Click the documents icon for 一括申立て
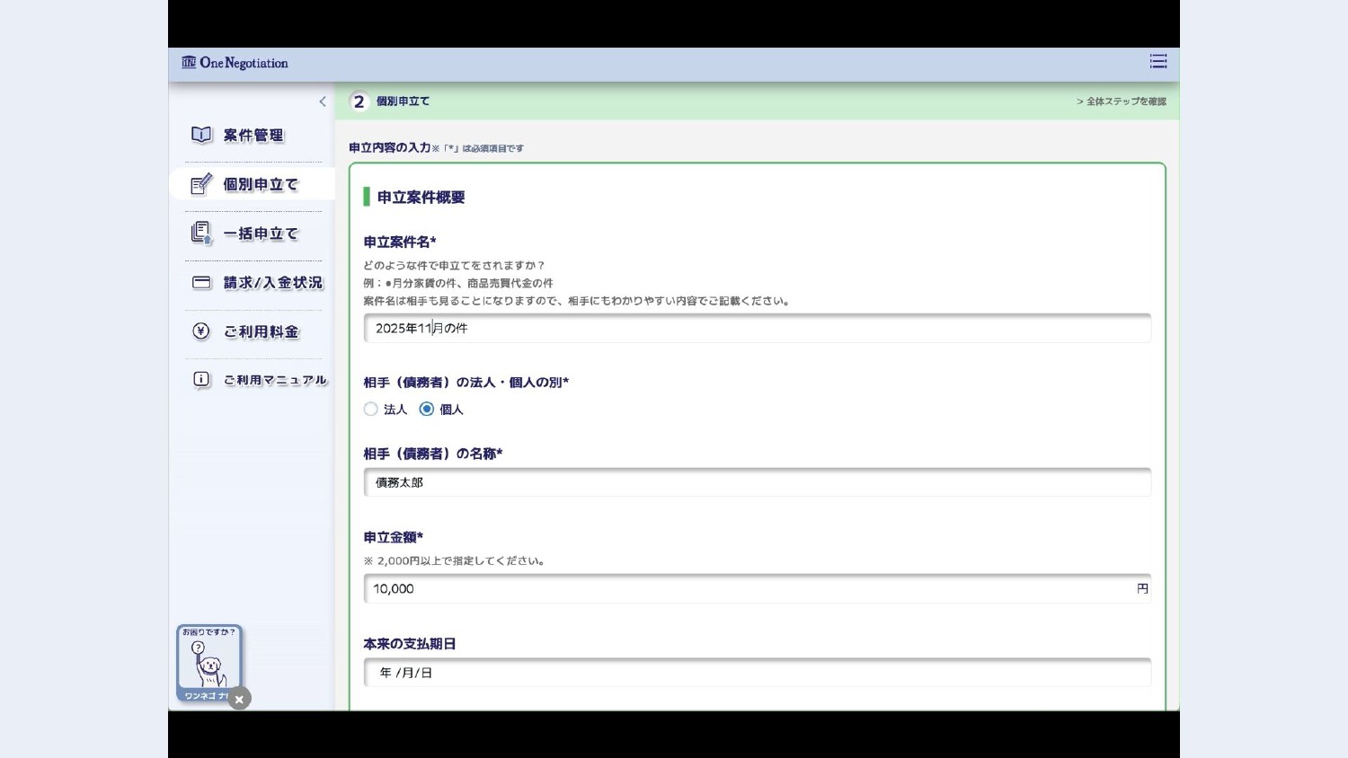 coord(201,234)
